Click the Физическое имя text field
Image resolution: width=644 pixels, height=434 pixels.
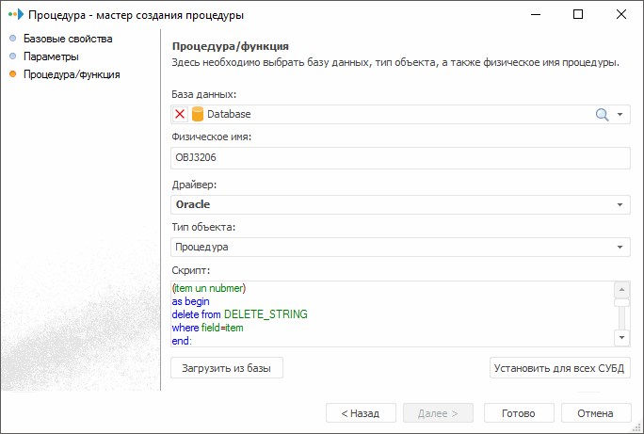[x=400, y=157]
